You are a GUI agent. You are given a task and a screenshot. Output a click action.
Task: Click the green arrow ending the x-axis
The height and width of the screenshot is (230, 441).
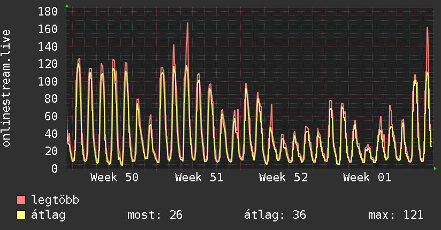click(435, 168)
